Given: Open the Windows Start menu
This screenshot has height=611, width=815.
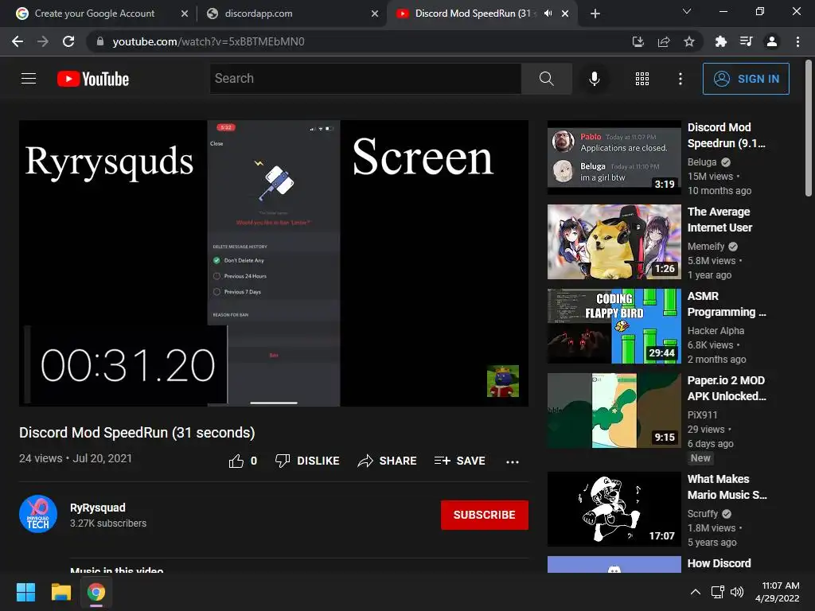Looking at the screenshot, I should [25, 592].
